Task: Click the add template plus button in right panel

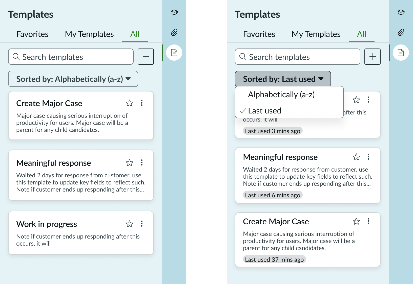Action: pyautogui.click(x=373, y=57)
